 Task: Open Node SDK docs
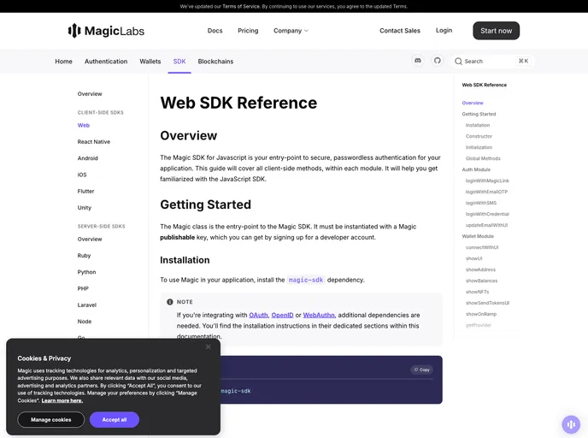coord(85,322)
